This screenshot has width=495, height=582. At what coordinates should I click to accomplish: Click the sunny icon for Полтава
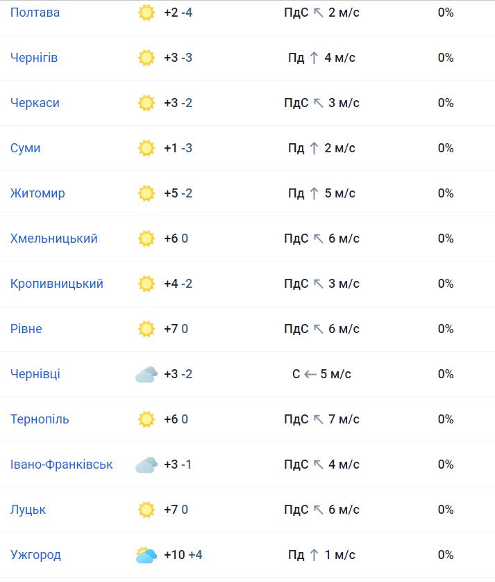point(146,13)
